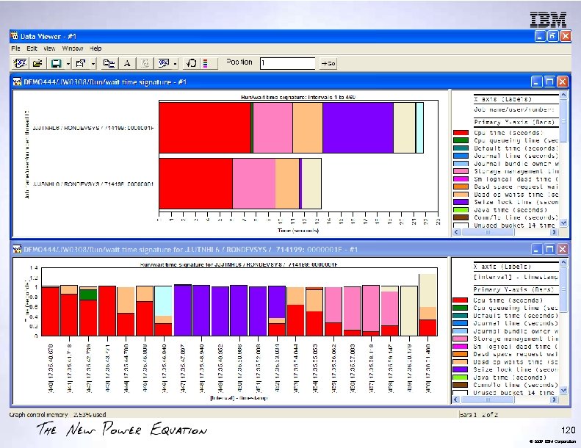
Task: Click teal Default time swatch in lower legend
Action: [461, 315]
